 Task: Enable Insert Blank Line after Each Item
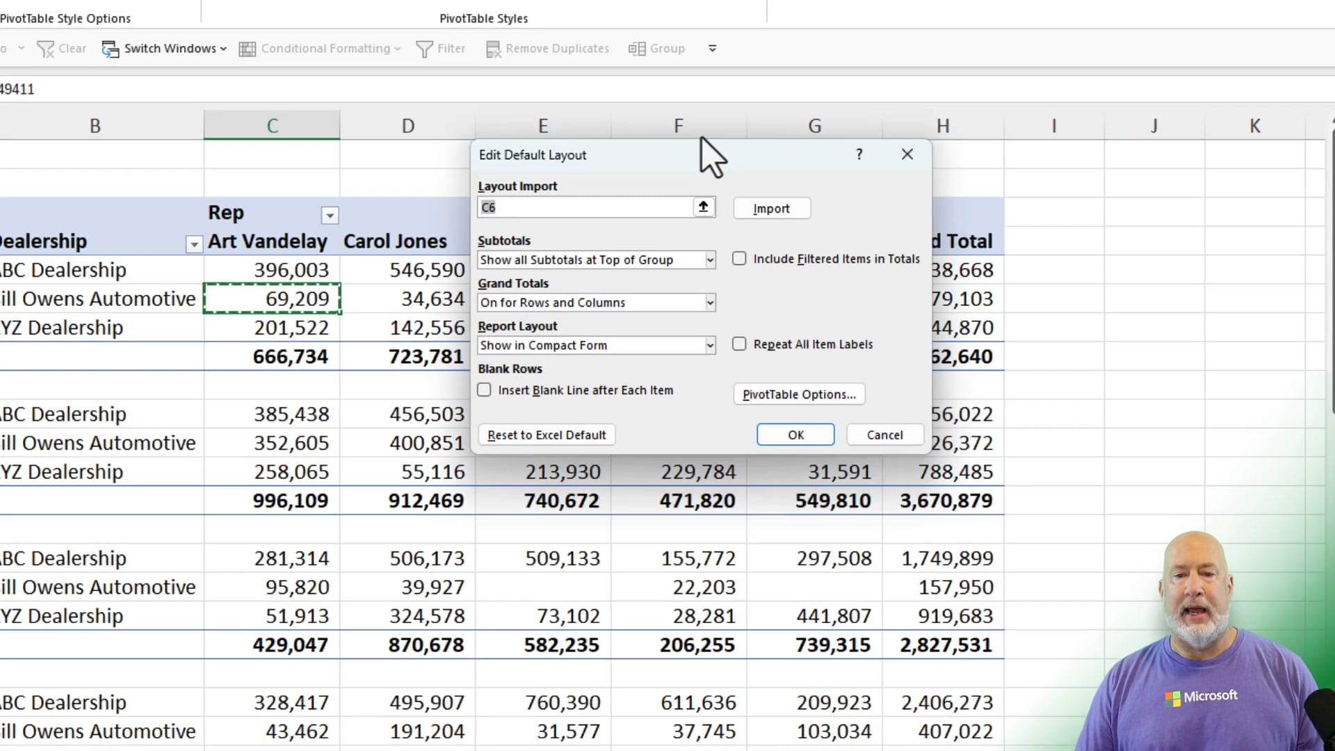point(484,390)
